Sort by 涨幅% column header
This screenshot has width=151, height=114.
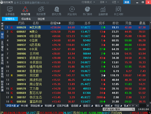coord(55,23)
